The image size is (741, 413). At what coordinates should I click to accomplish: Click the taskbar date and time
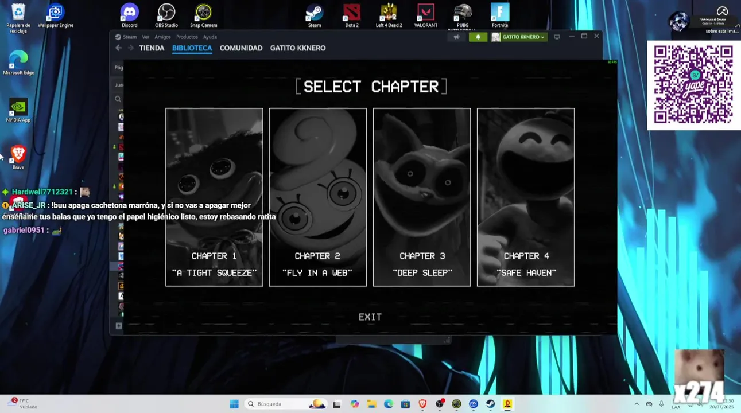point(721,404)
